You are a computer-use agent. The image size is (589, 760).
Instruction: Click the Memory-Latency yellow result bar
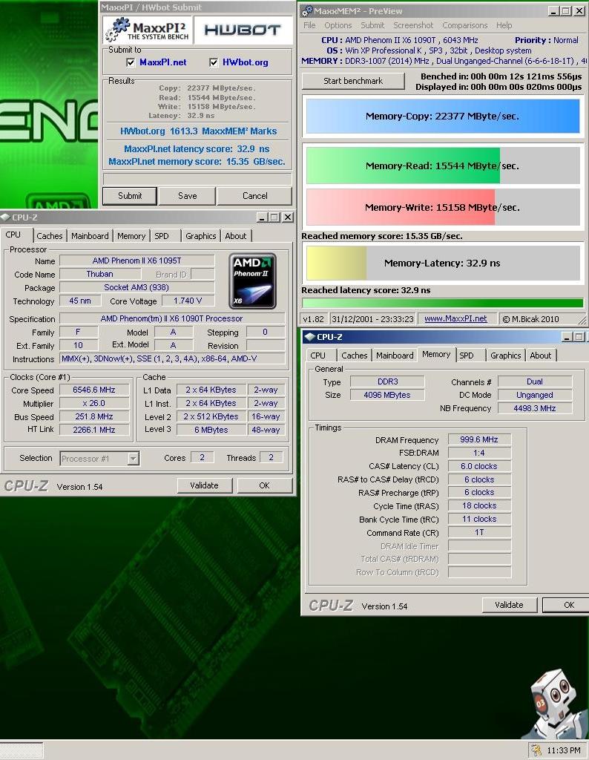442,263
